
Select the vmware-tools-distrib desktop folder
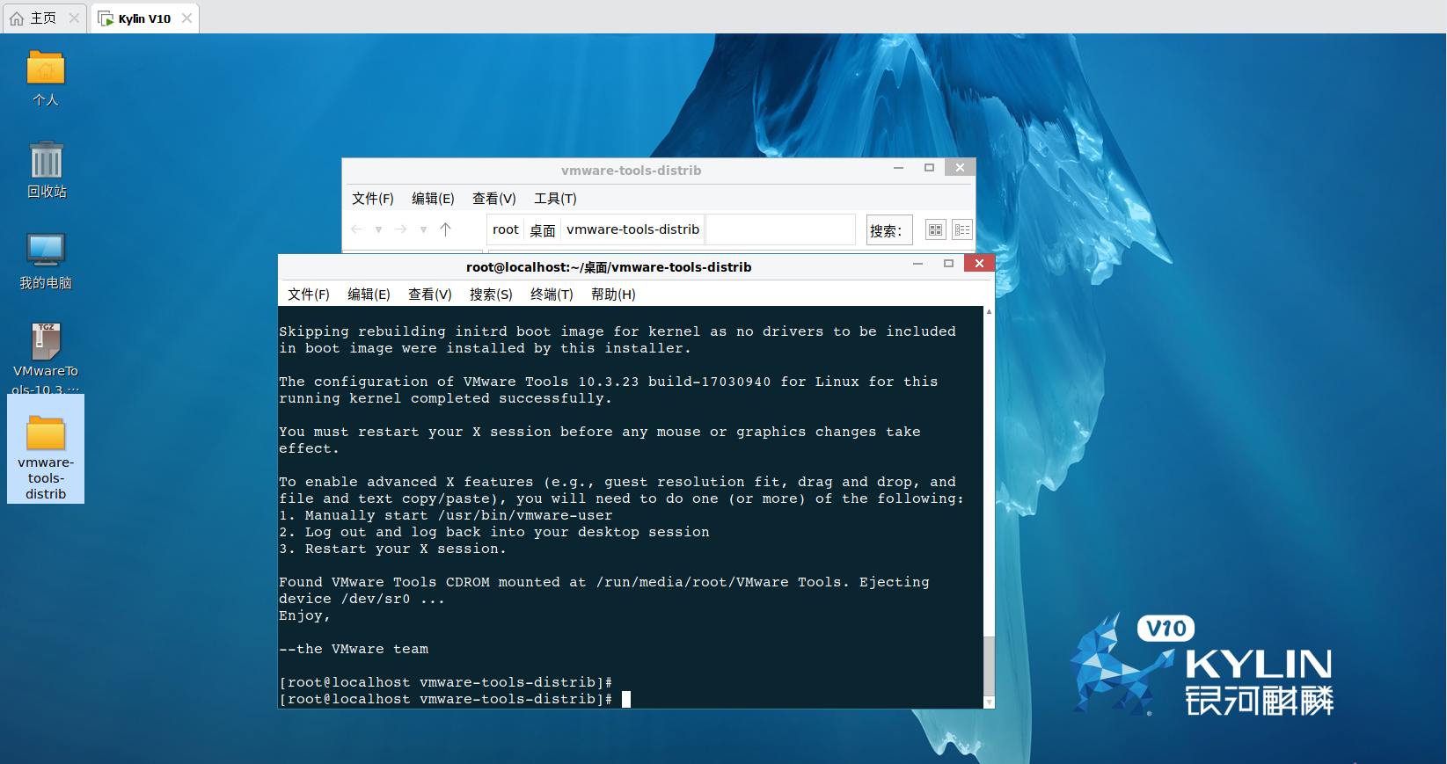46,448
